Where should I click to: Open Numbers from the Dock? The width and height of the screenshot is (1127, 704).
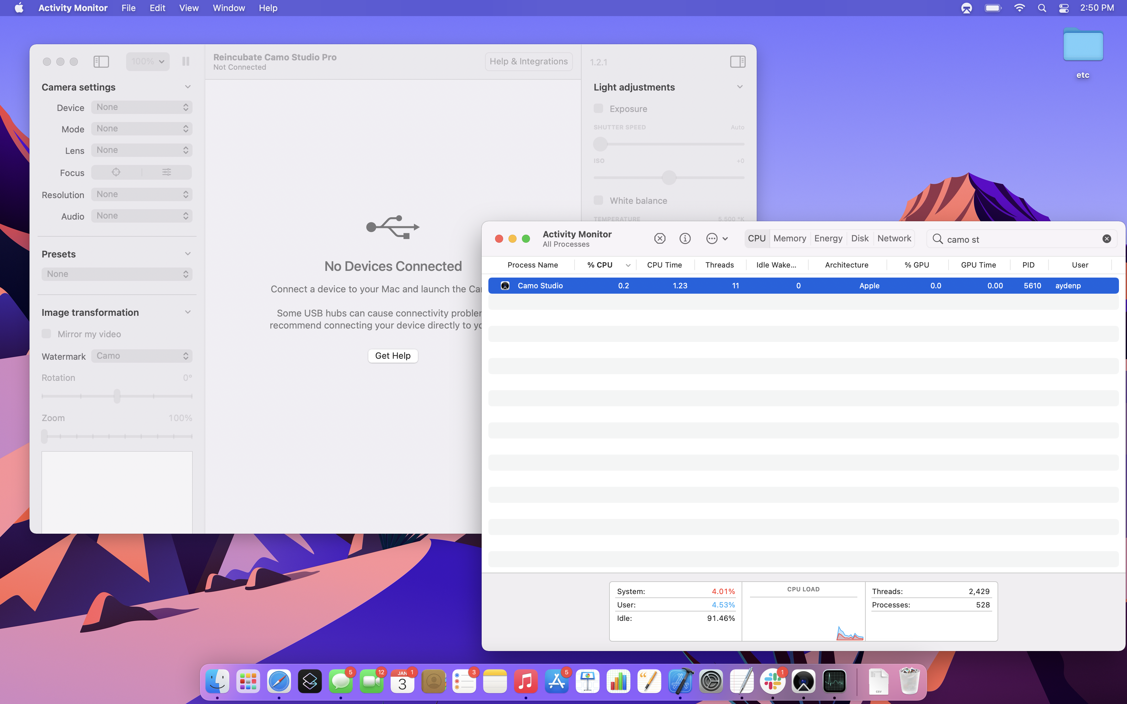pyautogui.click(x=619, y=682)
